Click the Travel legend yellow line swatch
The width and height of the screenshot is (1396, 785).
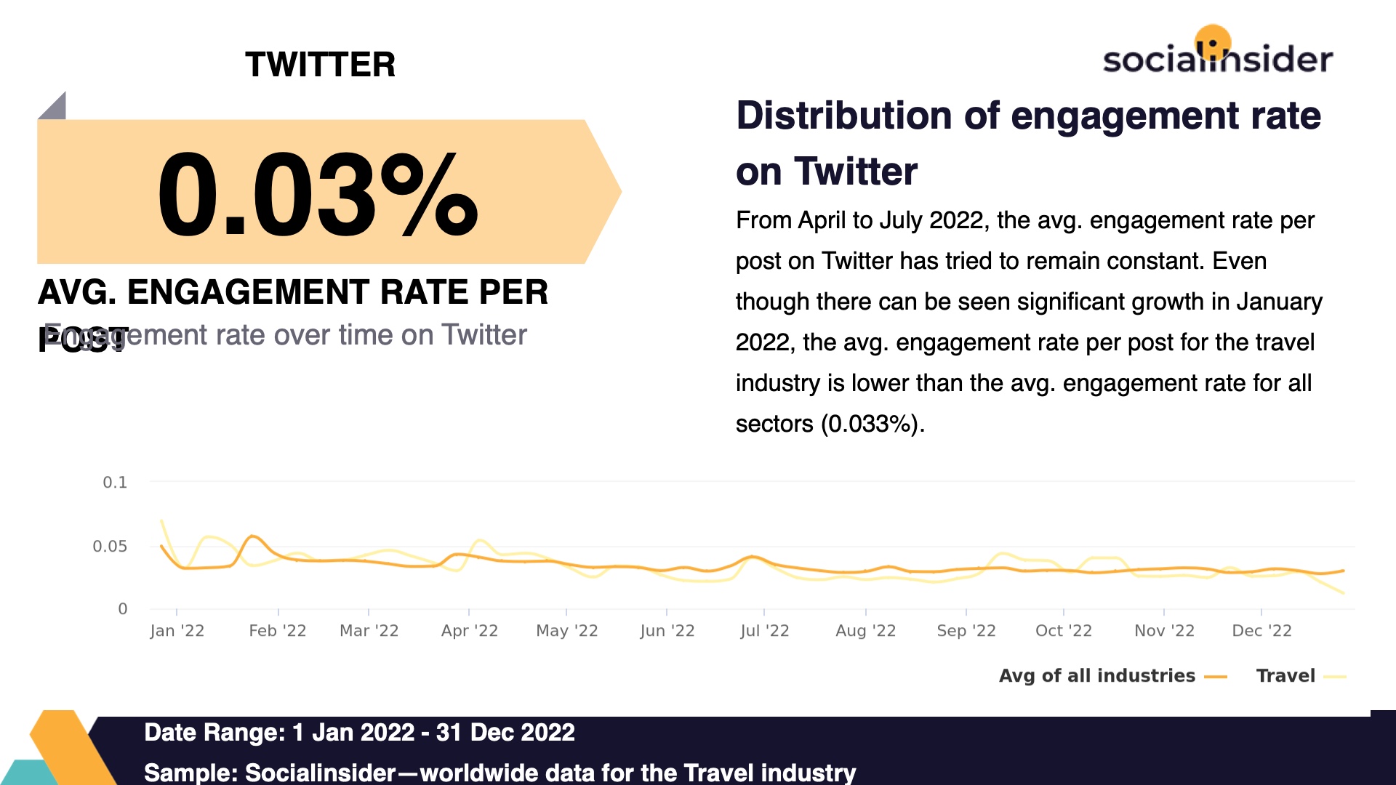(x=1335, y=677)
